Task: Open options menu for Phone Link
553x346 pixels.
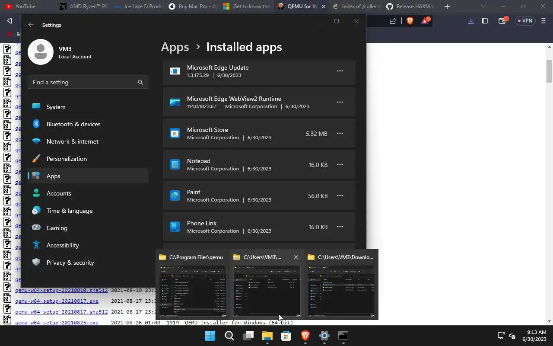Action: (x=340, y=227)
